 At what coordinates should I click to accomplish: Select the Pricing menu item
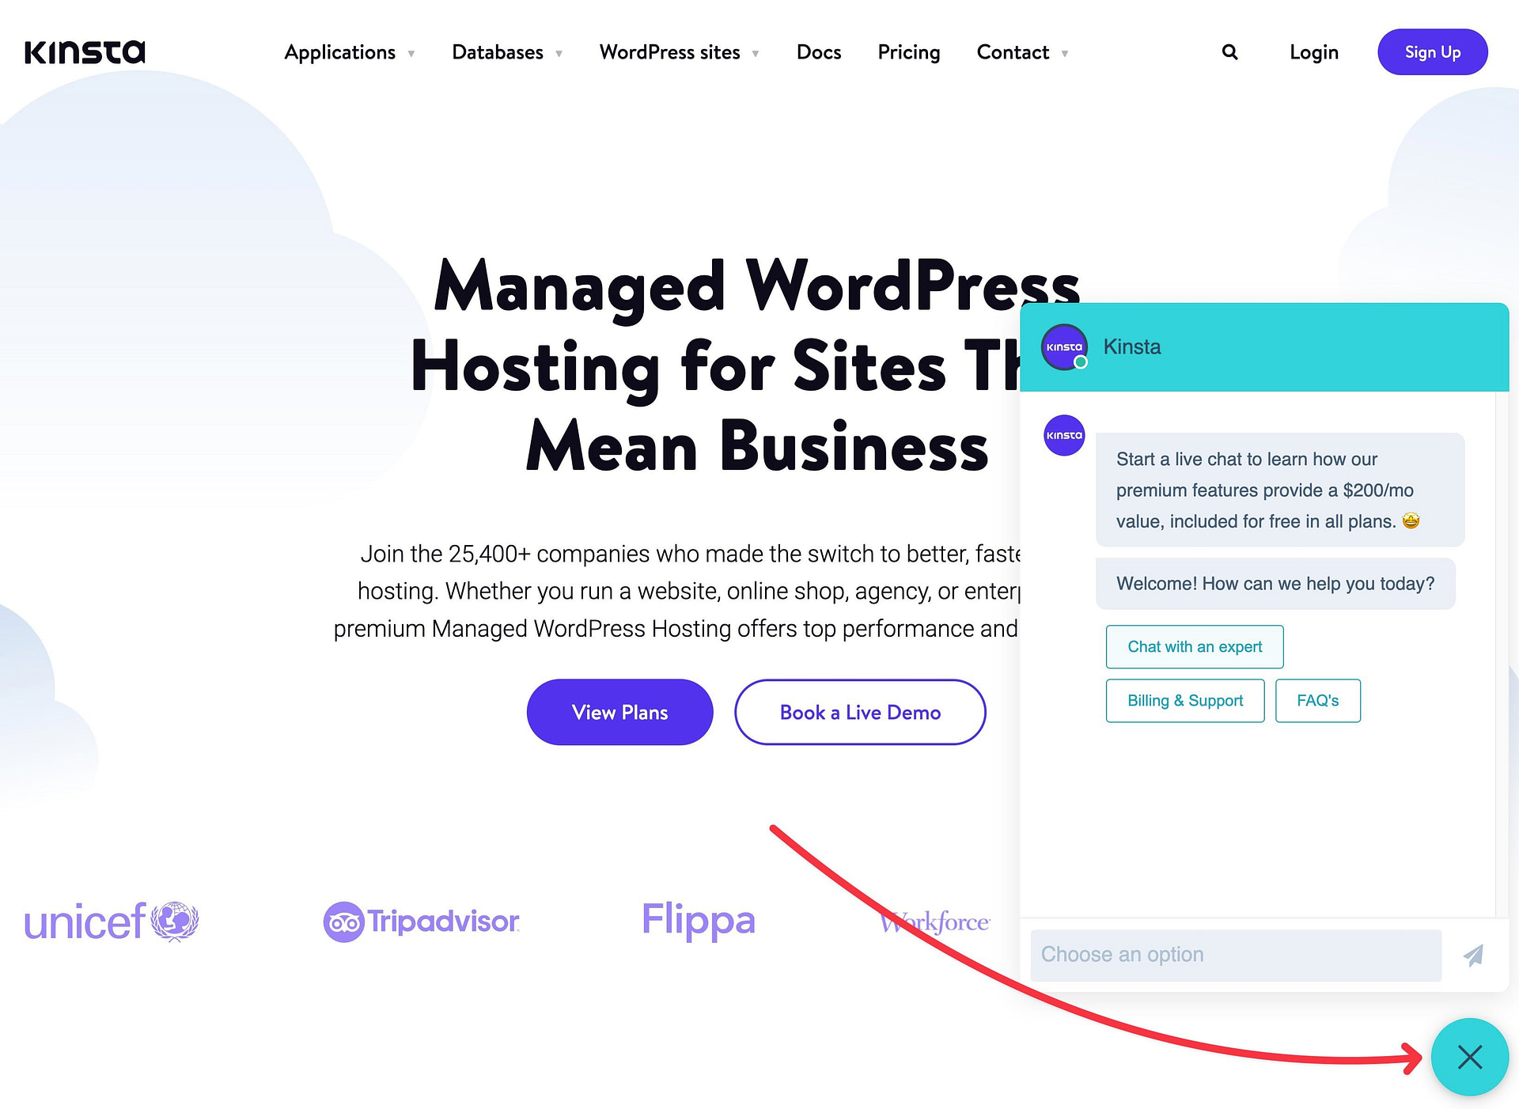tap(908, 52)
